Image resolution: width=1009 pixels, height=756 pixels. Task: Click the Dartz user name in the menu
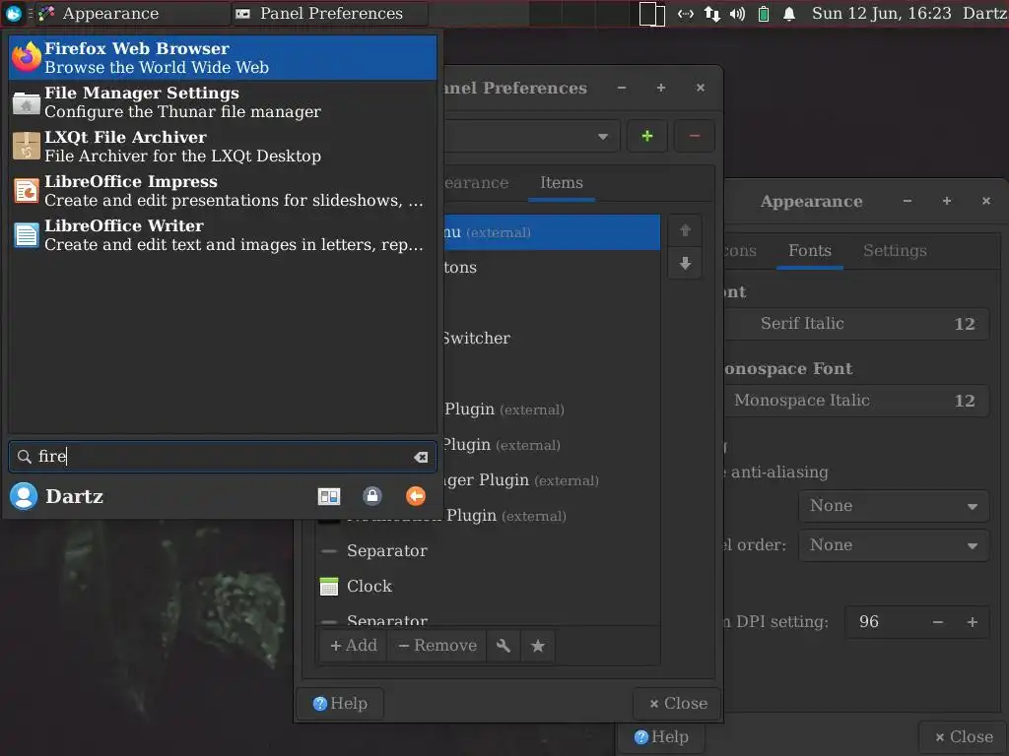tap(74, 497)
